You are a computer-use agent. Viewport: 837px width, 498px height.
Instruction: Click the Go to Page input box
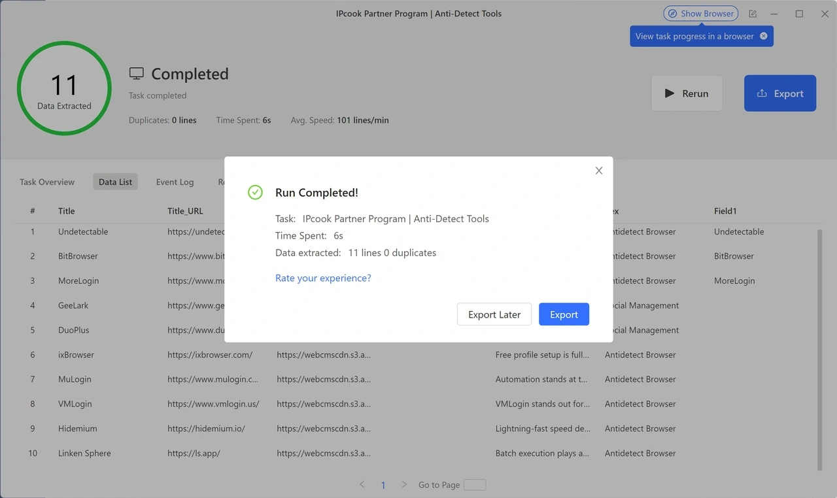475,484
